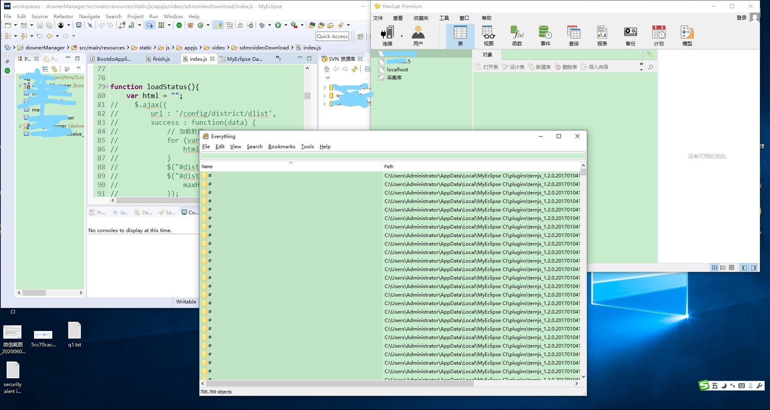Screen dimensions: 770x410
Task: Open the 微信截图 desktop image file
Action: (x=13, y=340)
